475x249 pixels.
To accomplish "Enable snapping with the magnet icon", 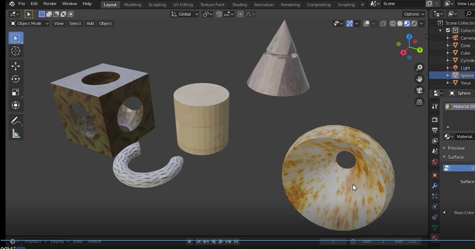I will pyautogui.click(x=219, y=14).
